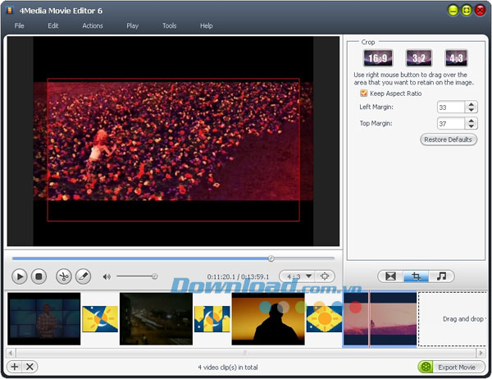Click the scissors split clip icon
This screenshot has width=492, height=379.
pos(64,276)
